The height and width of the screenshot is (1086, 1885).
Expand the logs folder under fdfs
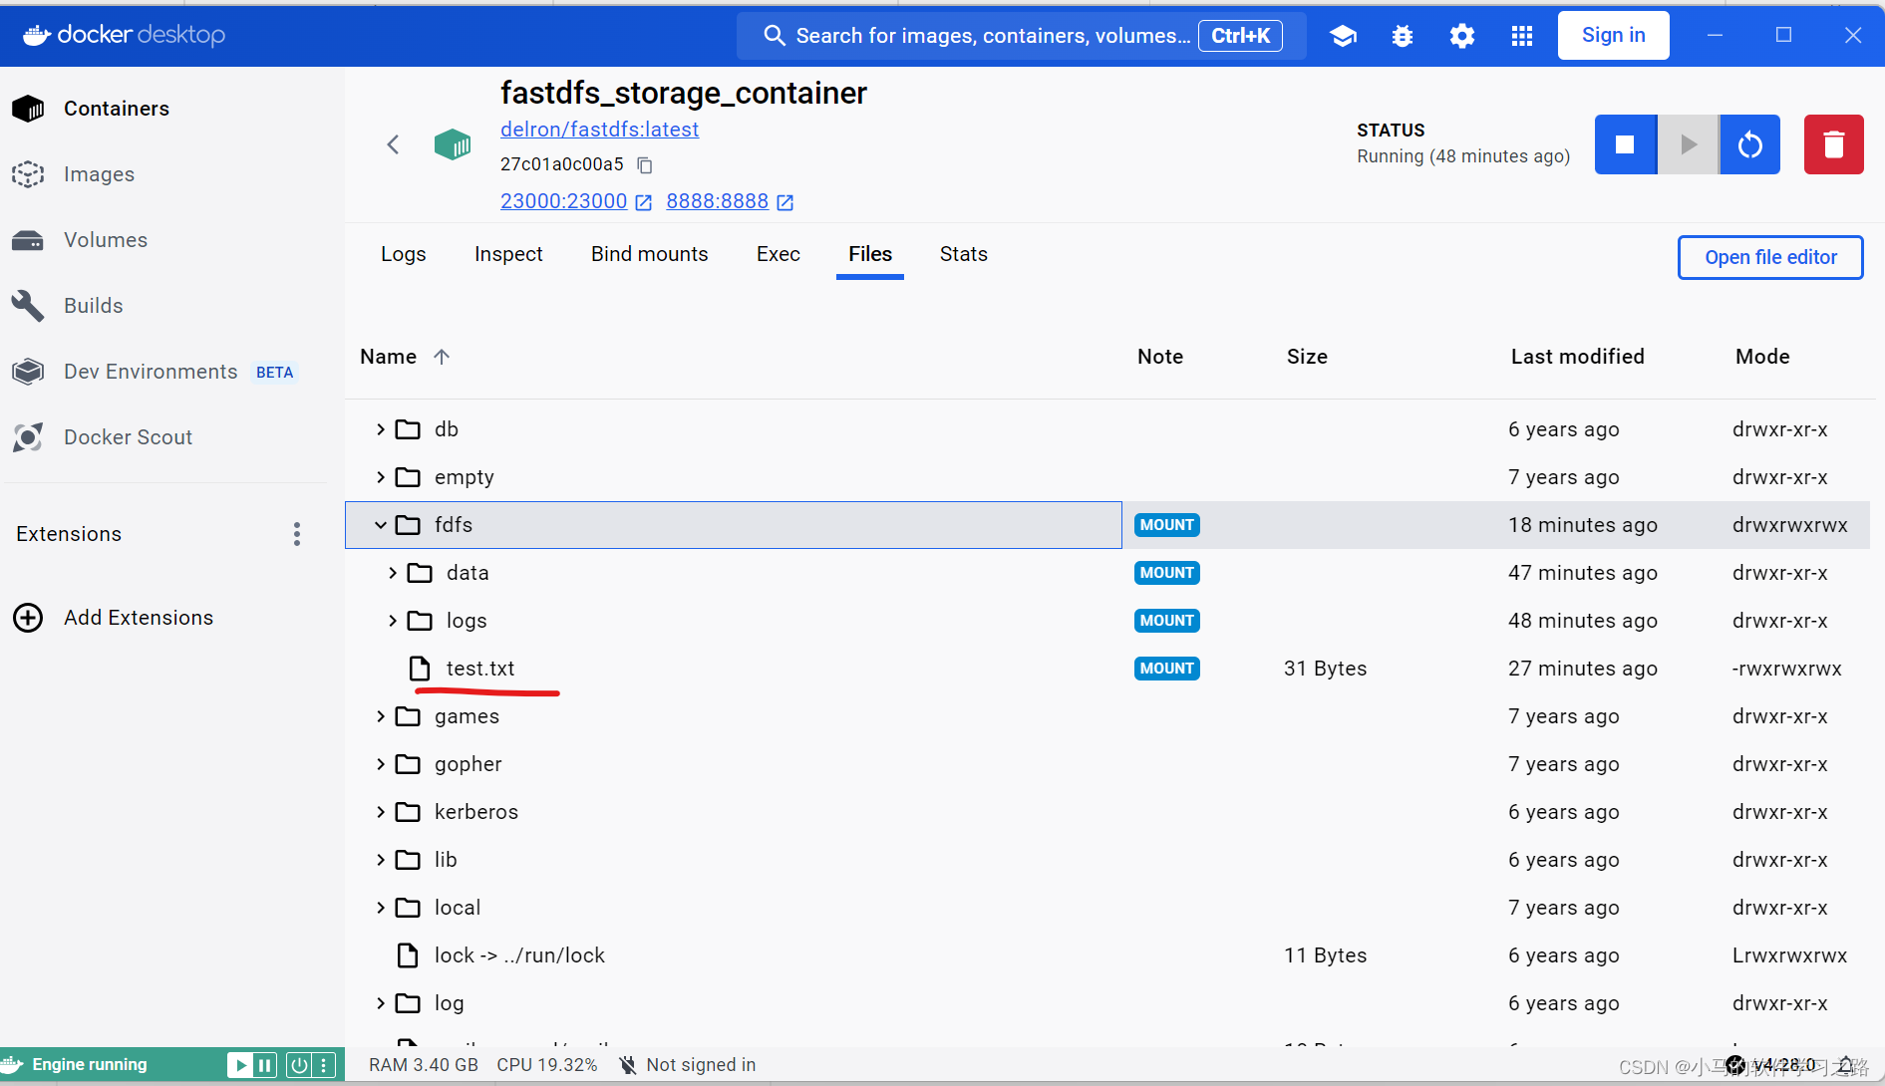coord(393,621)
